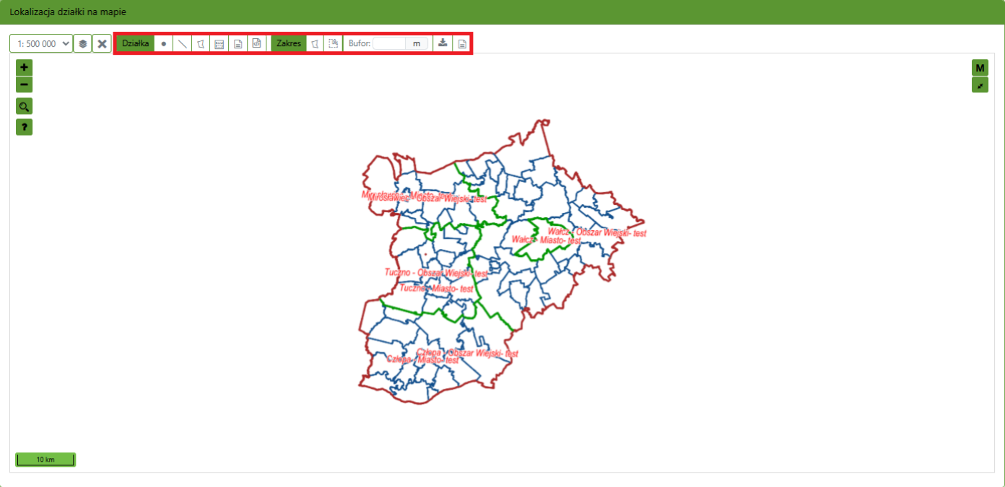
Task: Zoom out with the minus button
Action: pyautogui.click(x=25, y=84)
